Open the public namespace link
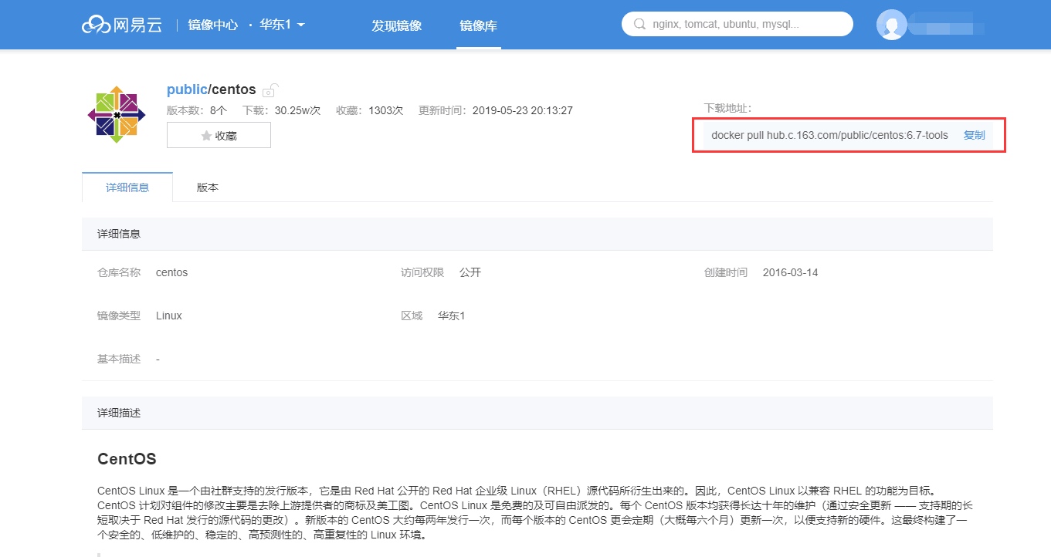The image size is (1051, 557). pos(187,89)
